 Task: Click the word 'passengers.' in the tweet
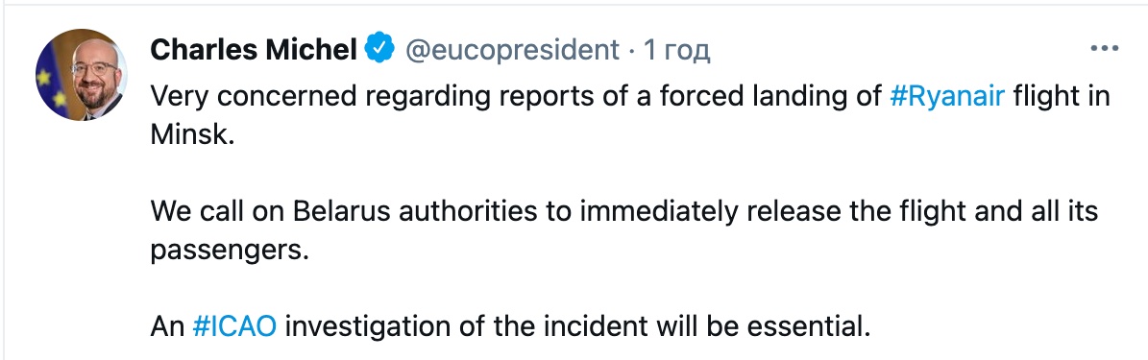pyautogui.click(x=226, y=251)
